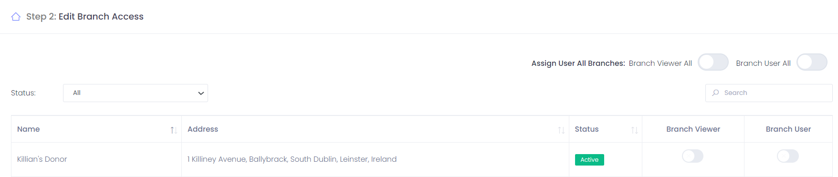Click the Branch Viewer column header

(693, 129)
